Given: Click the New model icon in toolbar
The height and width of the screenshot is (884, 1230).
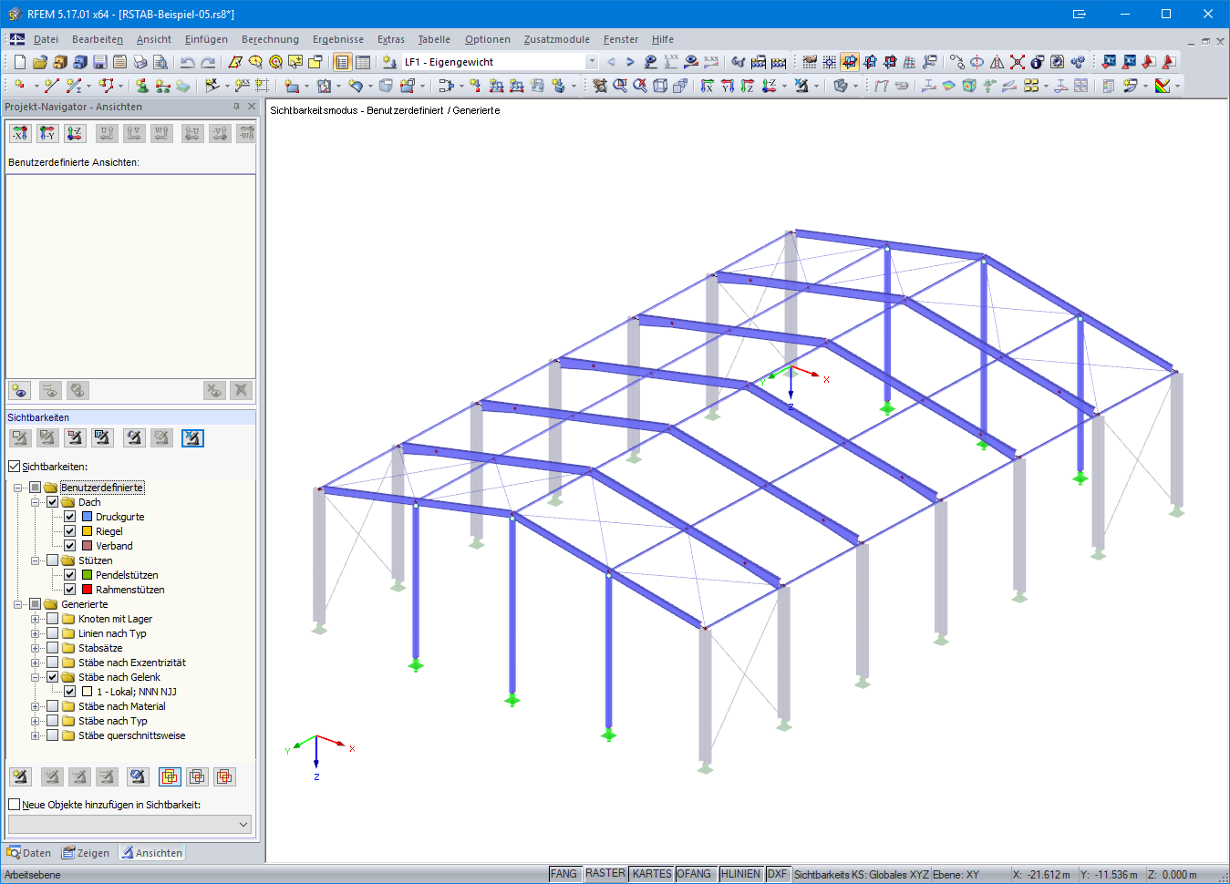Looking at the screenshot, I should [x=19, y=62].
